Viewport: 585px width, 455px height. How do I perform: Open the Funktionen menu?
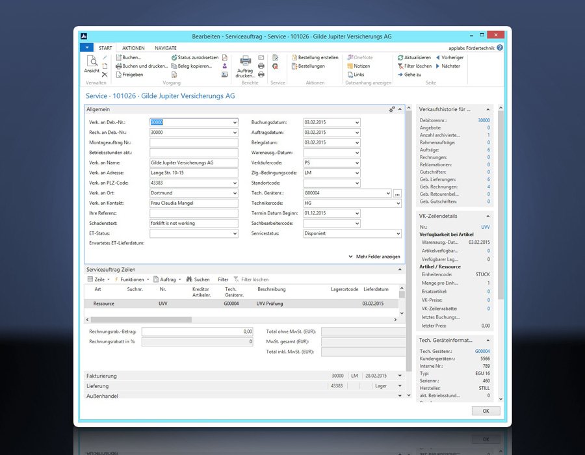coord(132,279)
